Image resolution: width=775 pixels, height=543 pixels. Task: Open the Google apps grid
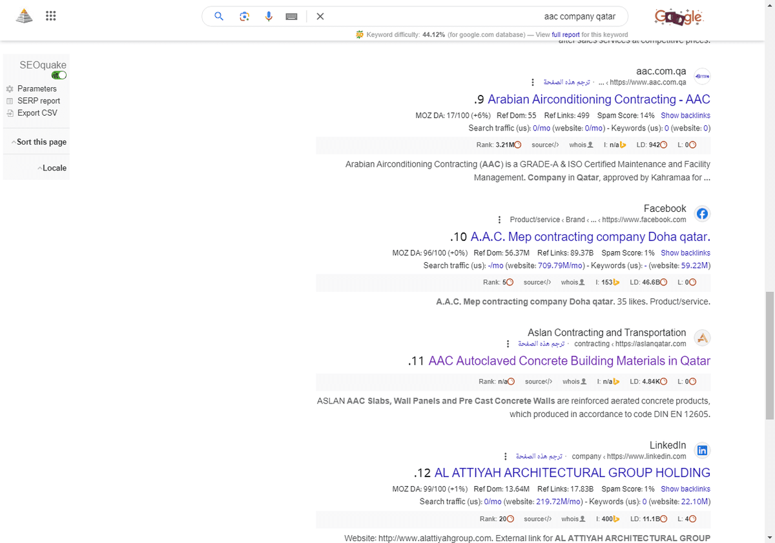pyautogui.click(x=51, y=15)
